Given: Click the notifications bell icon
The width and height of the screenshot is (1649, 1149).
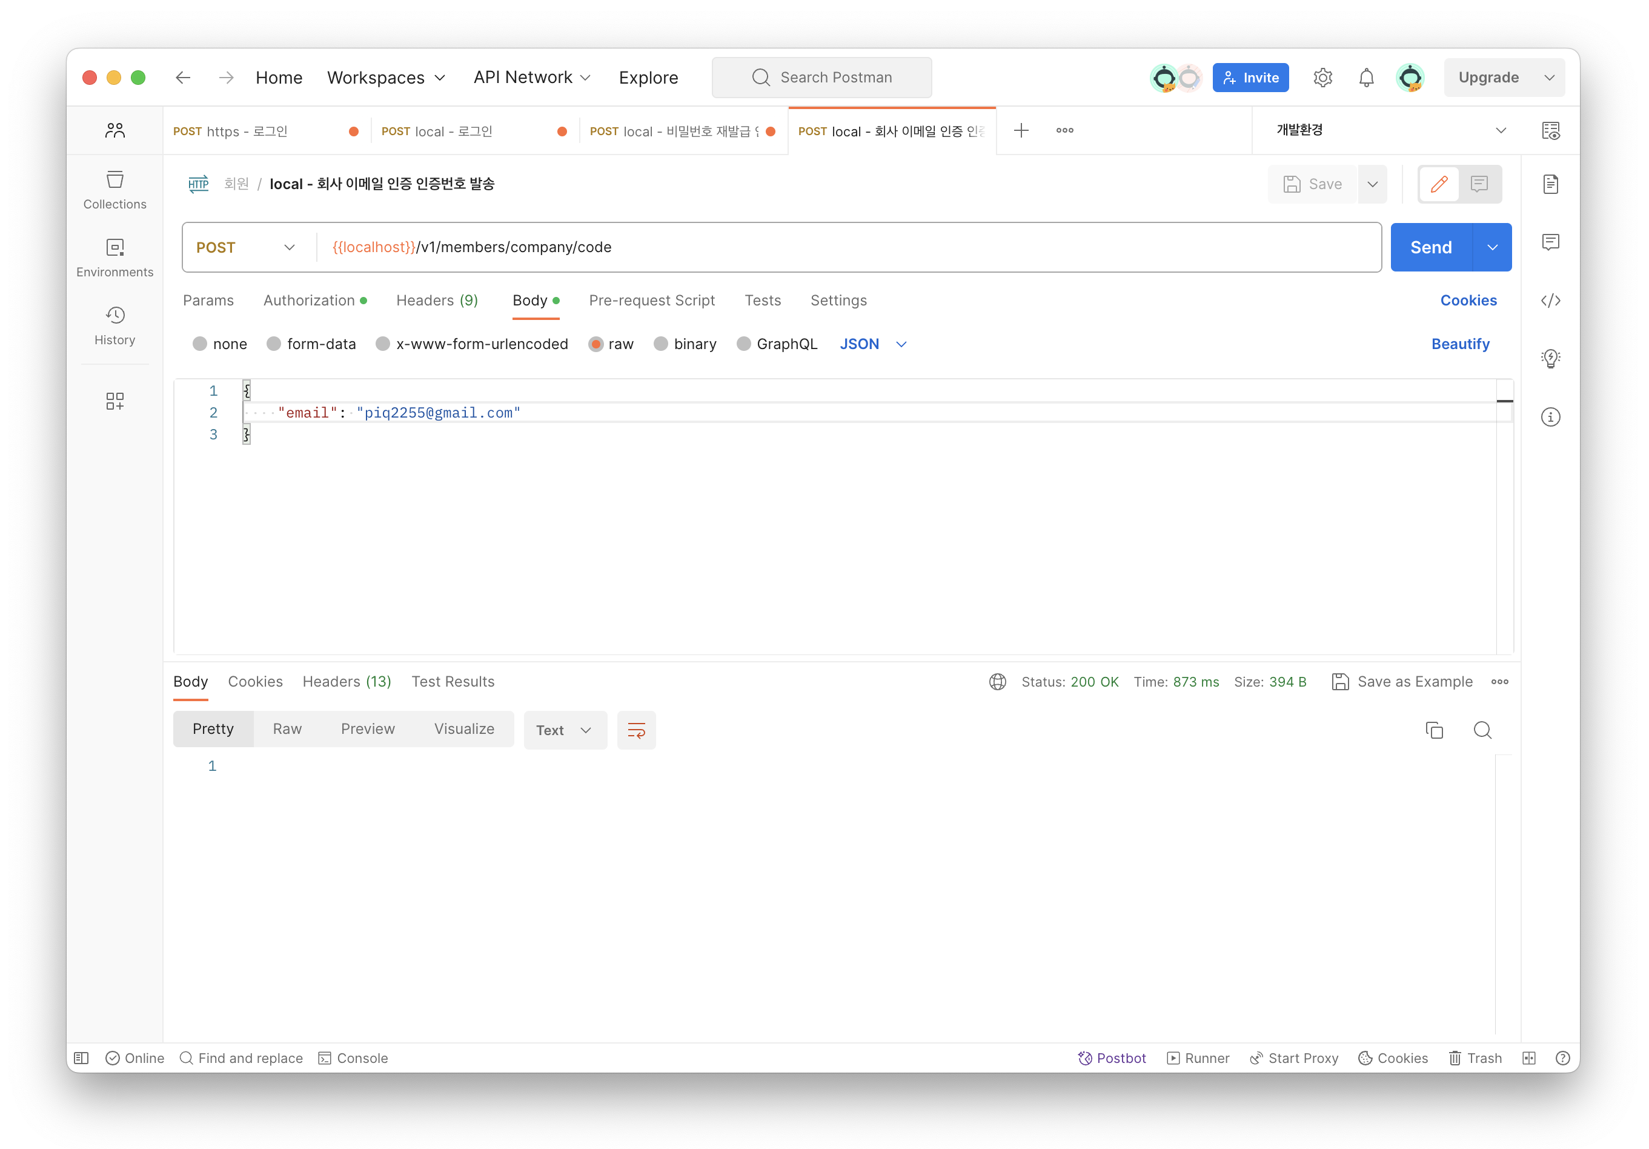Looking at the screenshot, I should pos(1365,78).
